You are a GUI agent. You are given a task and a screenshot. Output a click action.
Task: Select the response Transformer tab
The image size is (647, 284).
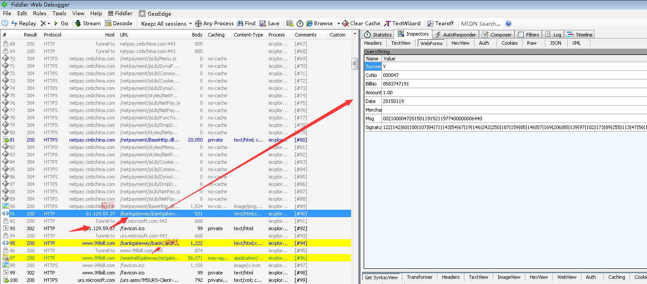click(420, 277)
